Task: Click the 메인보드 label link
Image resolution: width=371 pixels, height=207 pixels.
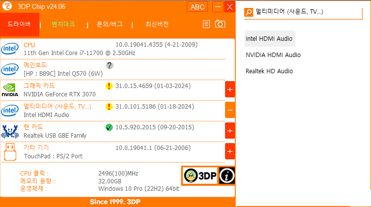Action: (35, 65)
